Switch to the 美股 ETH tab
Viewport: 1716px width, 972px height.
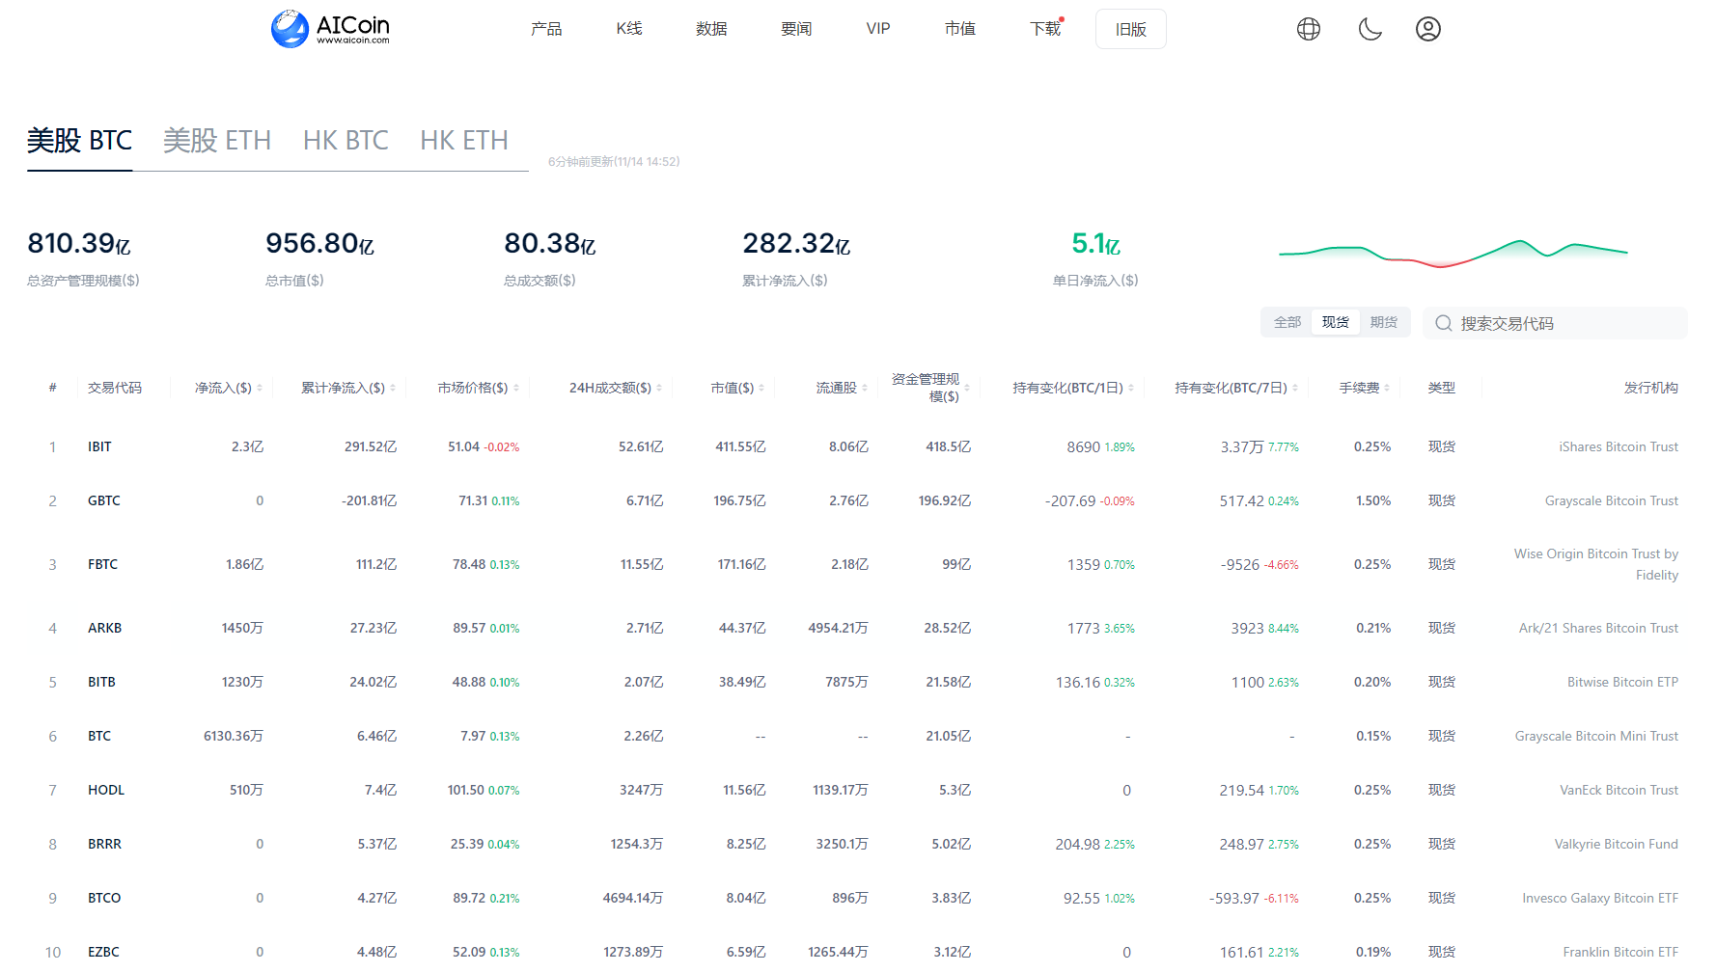[217, 141]
